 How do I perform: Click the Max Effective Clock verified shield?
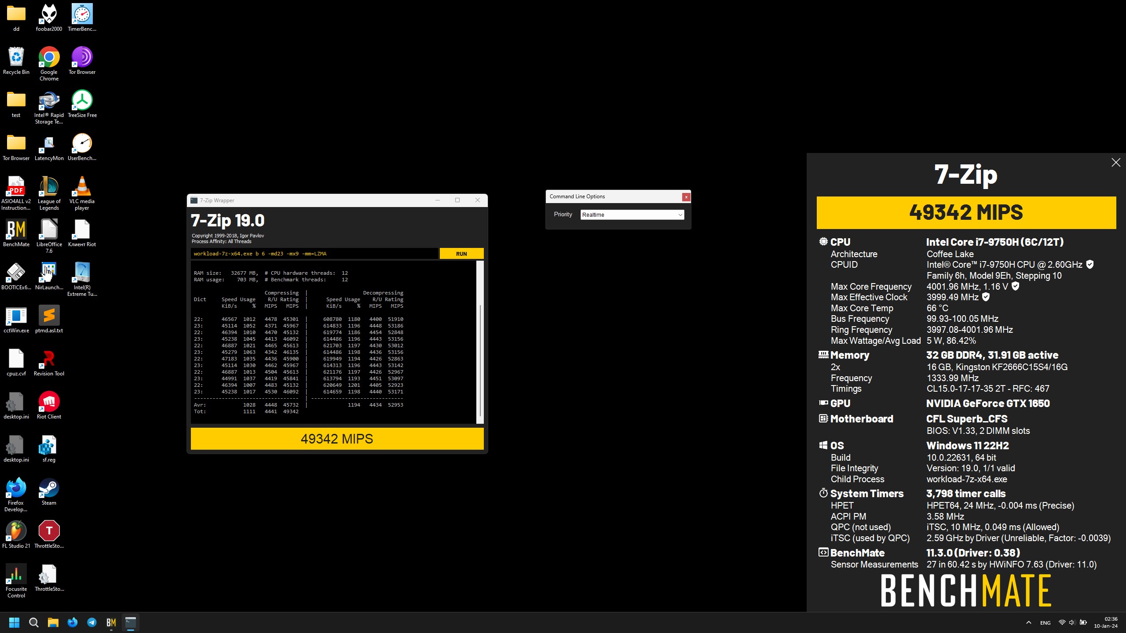(x=986, y=297)
